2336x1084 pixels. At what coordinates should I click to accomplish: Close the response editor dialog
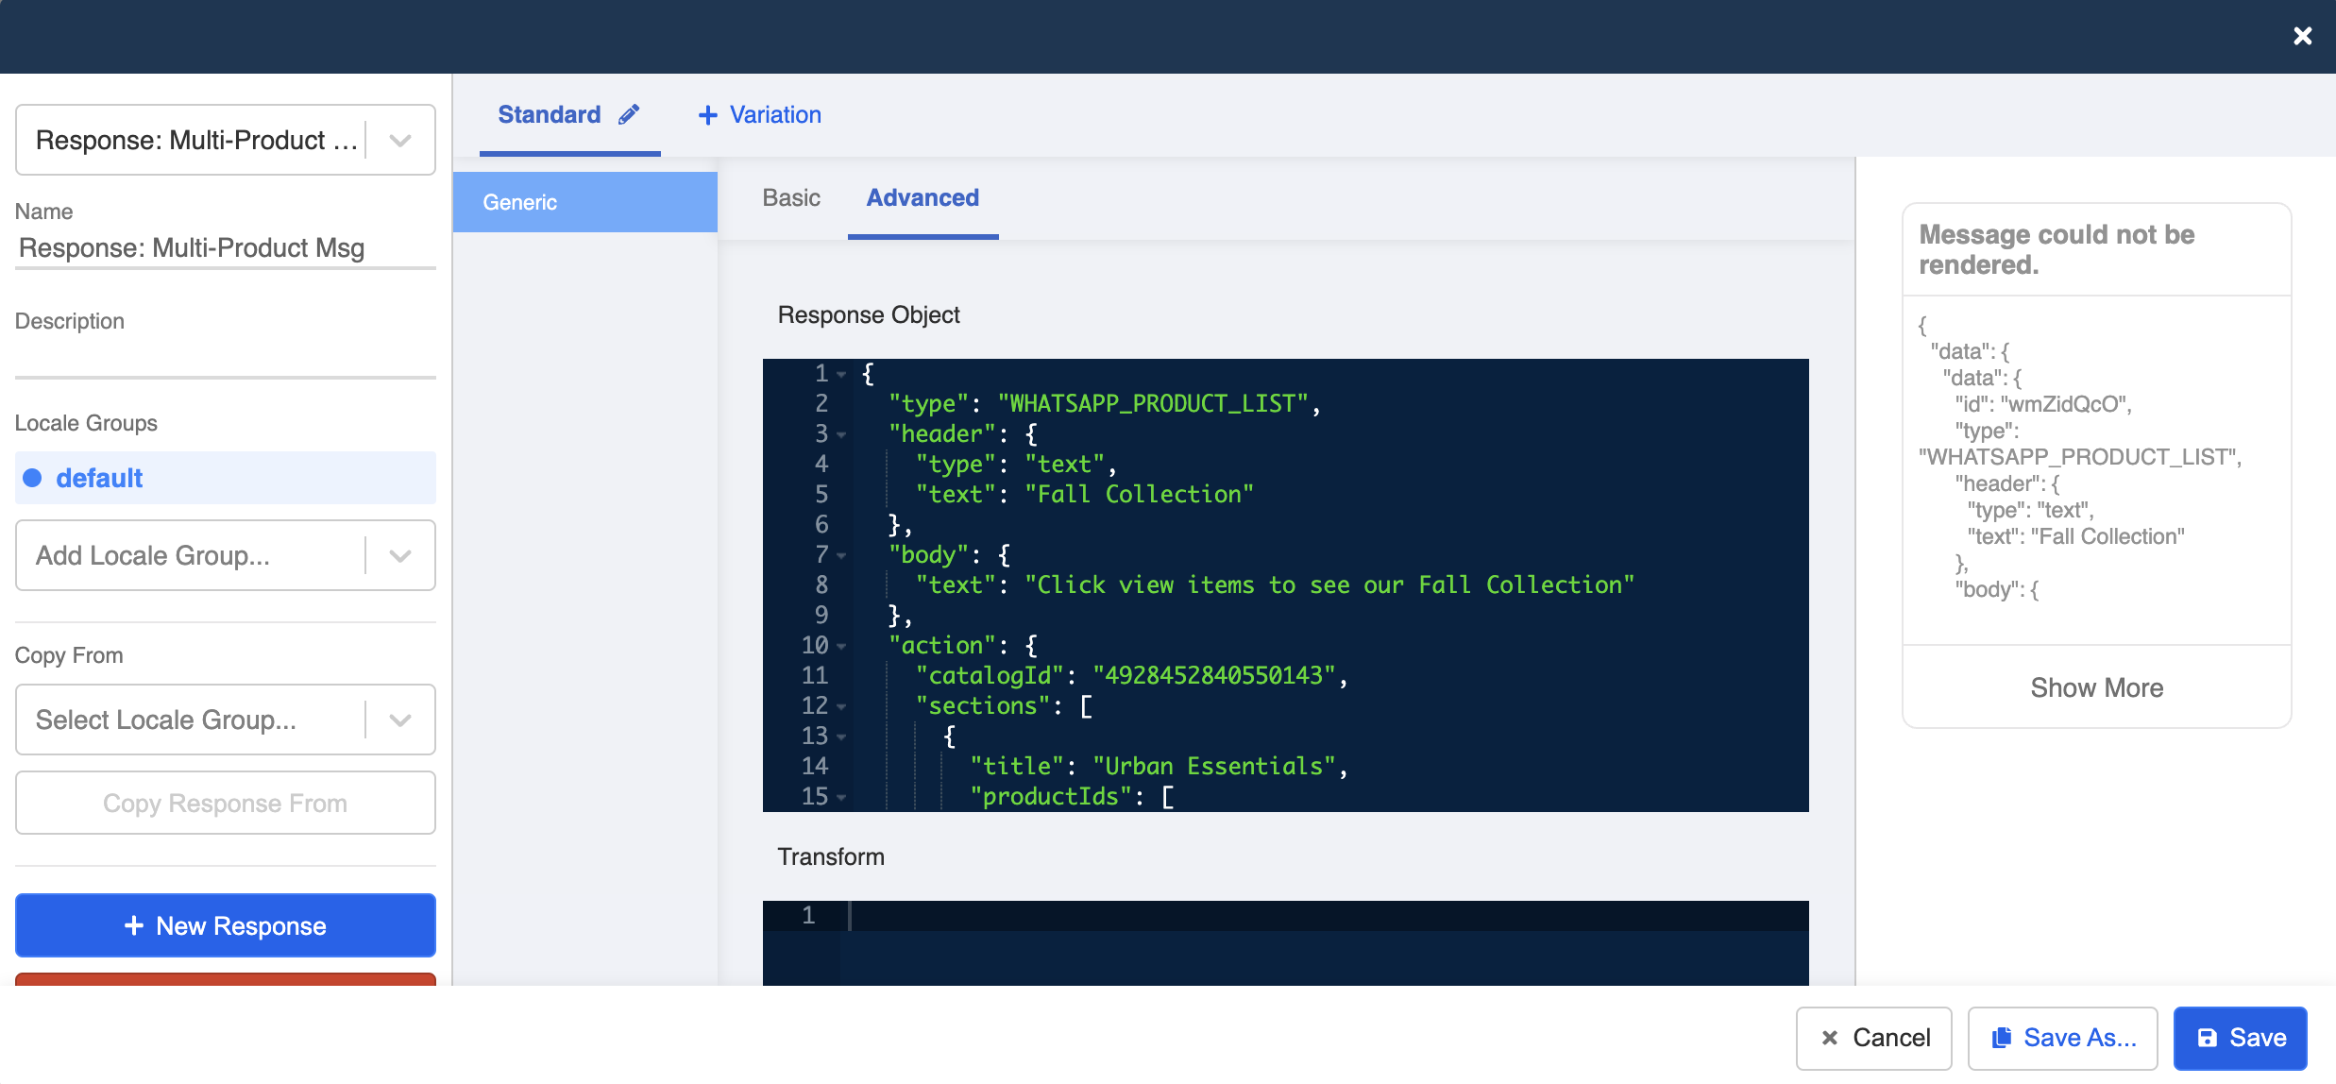click(x=2303, y=36)
